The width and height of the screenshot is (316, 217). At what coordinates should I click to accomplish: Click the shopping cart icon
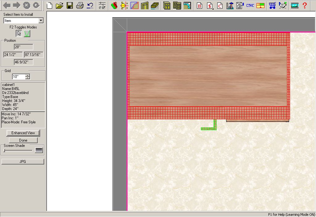coord(272,6)
